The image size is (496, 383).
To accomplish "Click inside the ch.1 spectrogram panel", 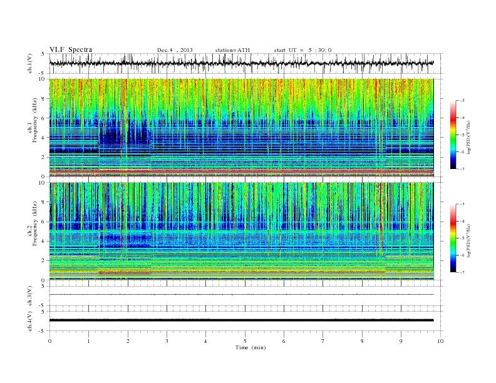I will pos(241,128).
